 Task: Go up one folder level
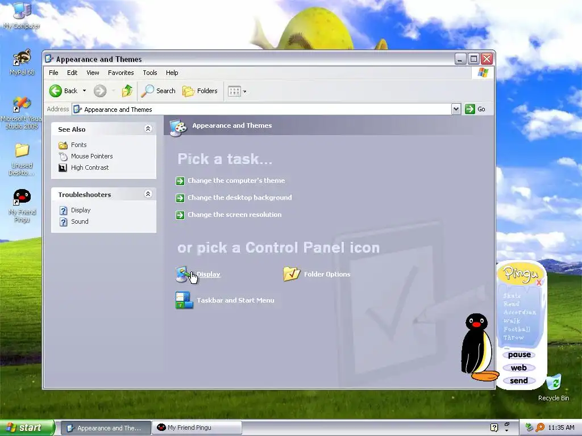point(127,91)
